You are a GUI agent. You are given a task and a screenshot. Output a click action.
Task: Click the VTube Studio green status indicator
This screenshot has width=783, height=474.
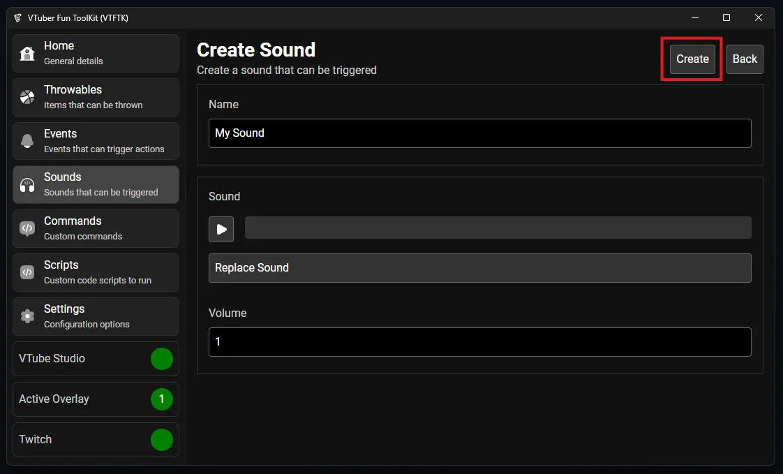click(x=162, y=359)
